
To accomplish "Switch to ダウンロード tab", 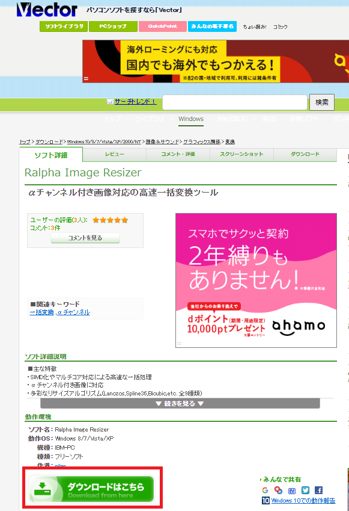I will [305, 154].
